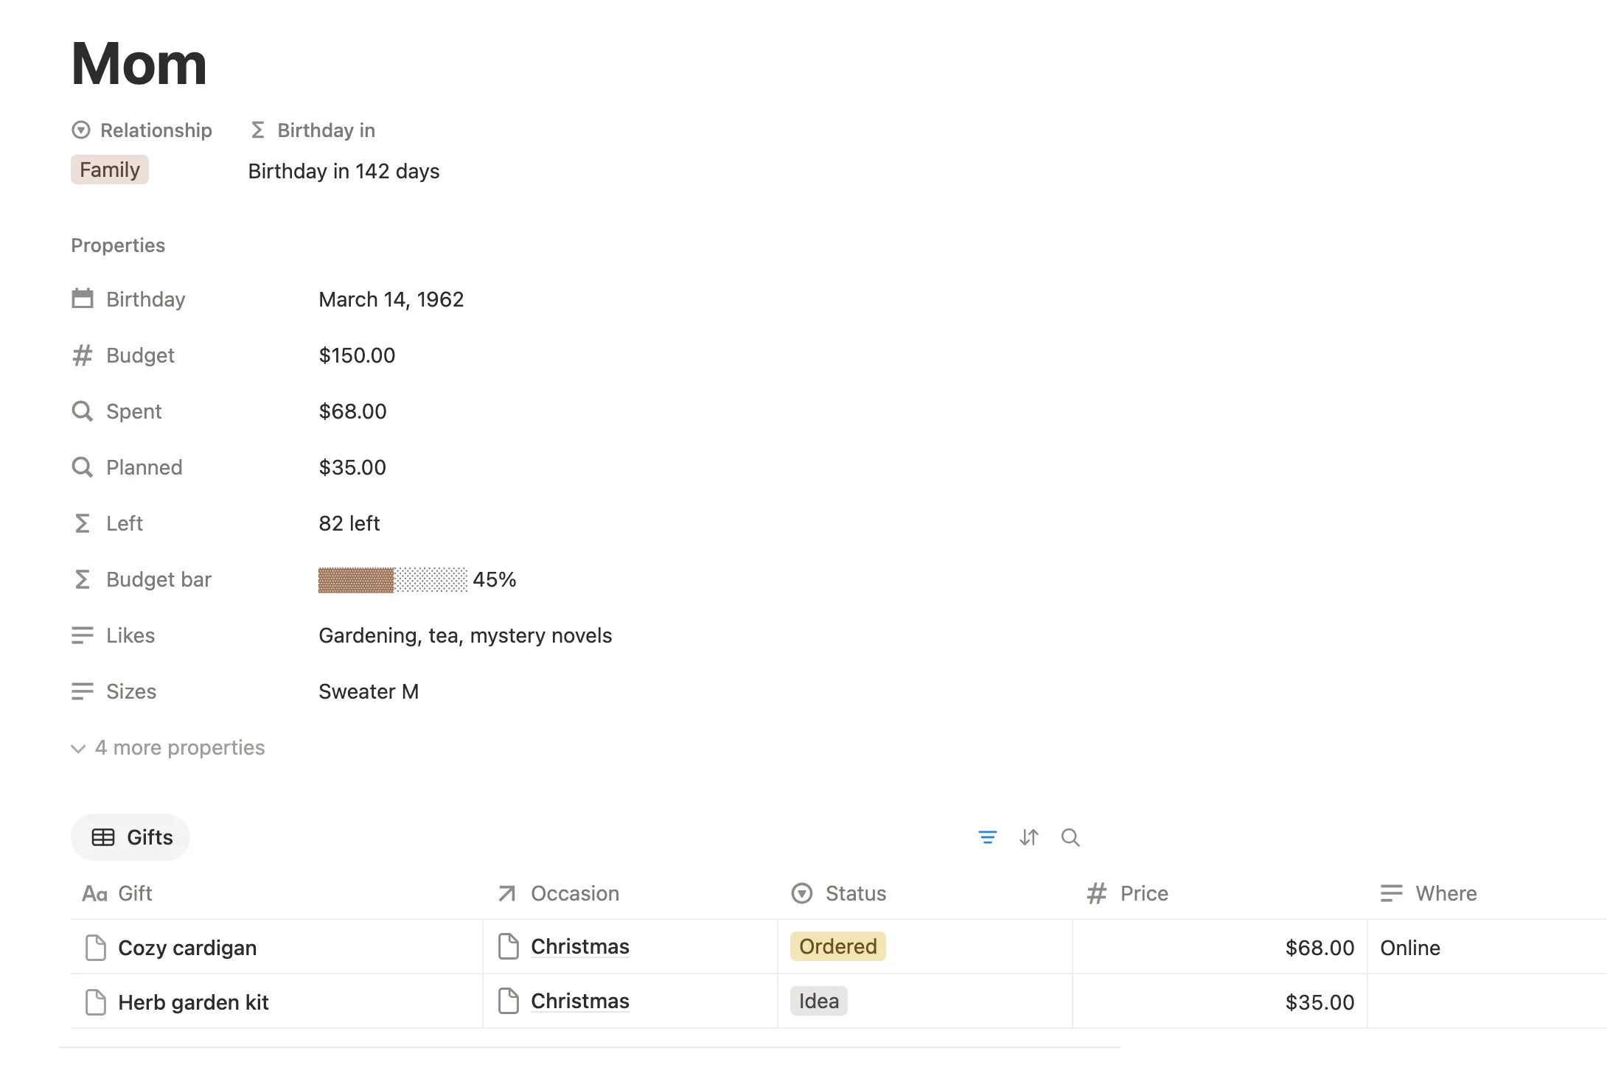Click the rollup magnifier icon beside Spent

click(83, 411)
